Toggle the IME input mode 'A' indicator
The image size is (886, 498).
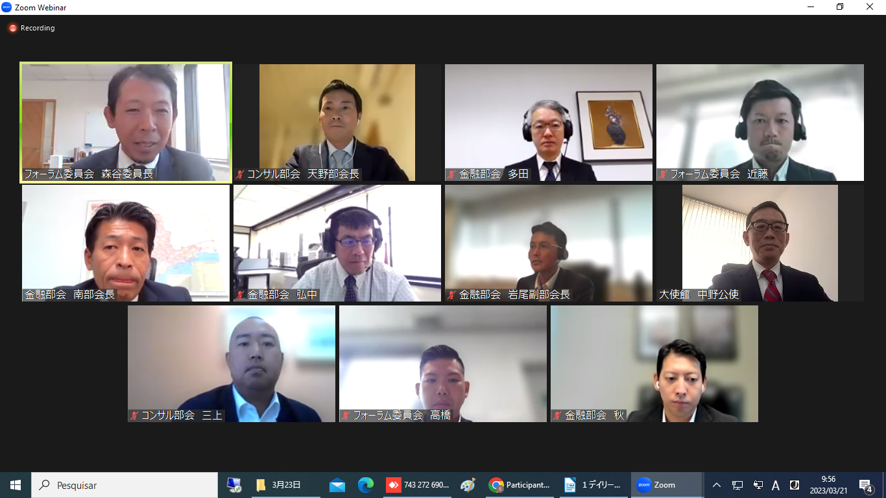pos(776,485)
